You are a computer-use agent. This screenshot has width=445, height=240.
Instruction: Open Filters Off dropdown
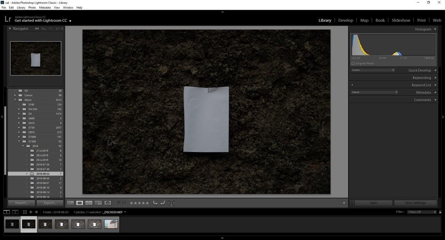pyautogui.click(x=422, y=212)
